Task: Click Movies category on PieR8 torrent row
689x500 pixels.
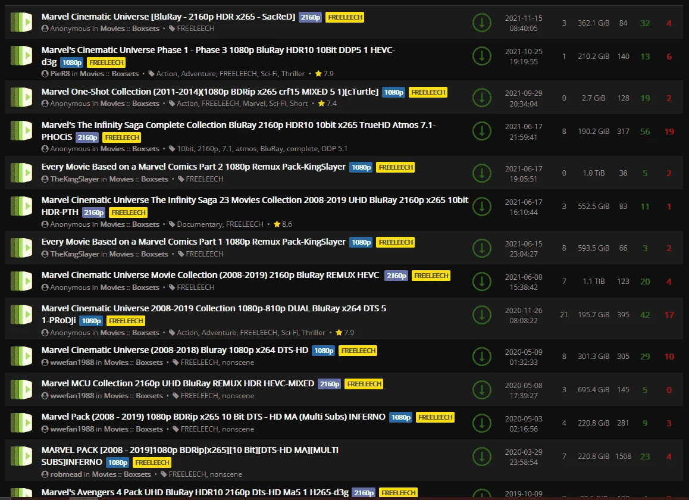Action: pos(92,74)
